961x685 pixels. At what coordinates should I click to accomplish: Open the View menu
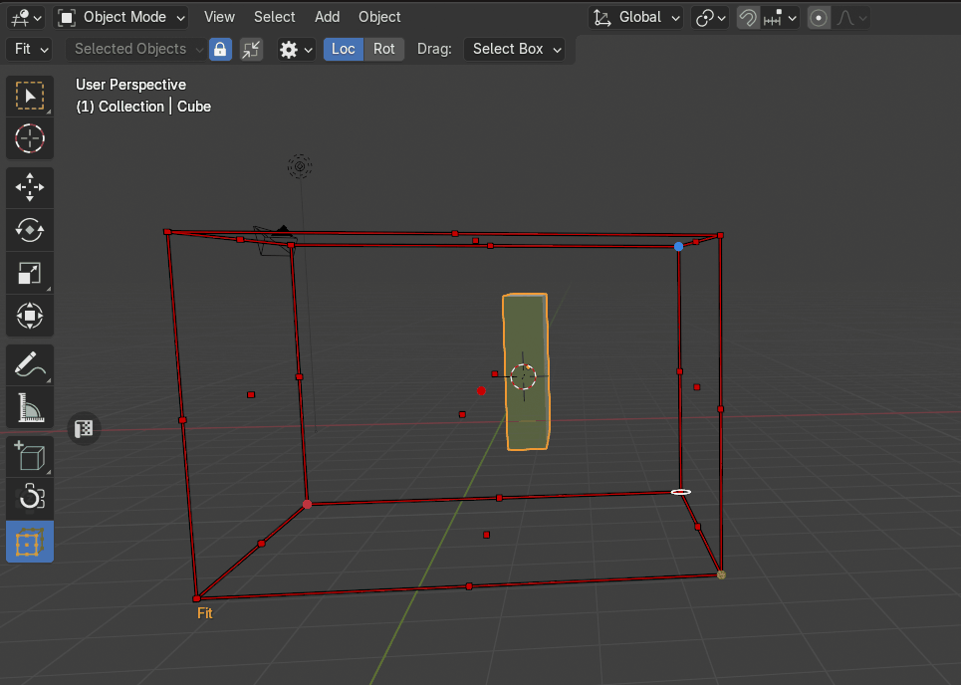[x=219, y=17]
